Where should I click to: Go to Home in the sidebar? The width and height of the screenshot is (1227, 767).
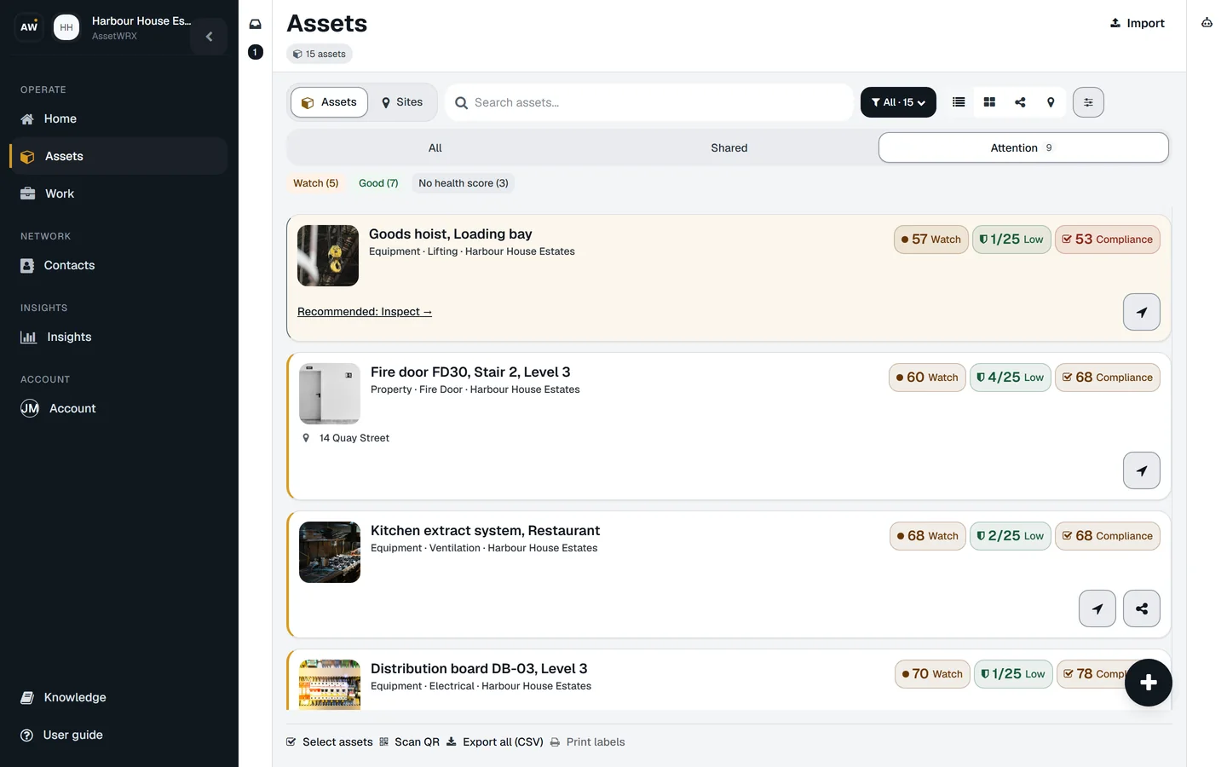point(119,118)
